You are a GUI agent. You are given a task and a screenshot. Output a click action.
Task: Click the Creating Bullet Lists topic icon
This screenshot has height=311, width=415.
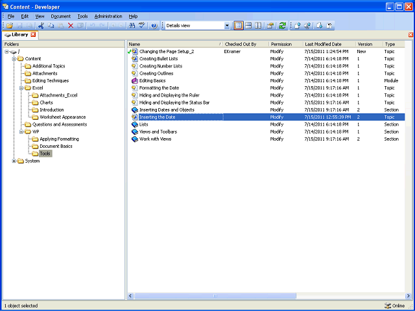tap(135, 59)
